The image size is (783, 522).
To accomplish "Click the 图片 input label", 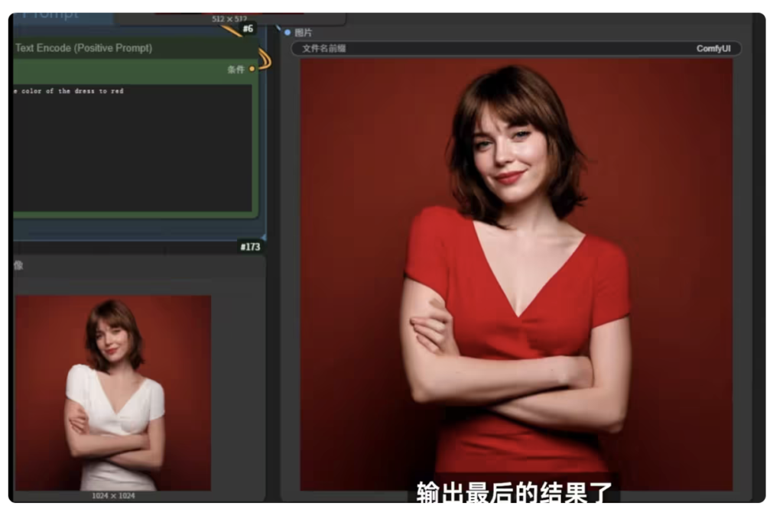I will [x=303, y=32].
